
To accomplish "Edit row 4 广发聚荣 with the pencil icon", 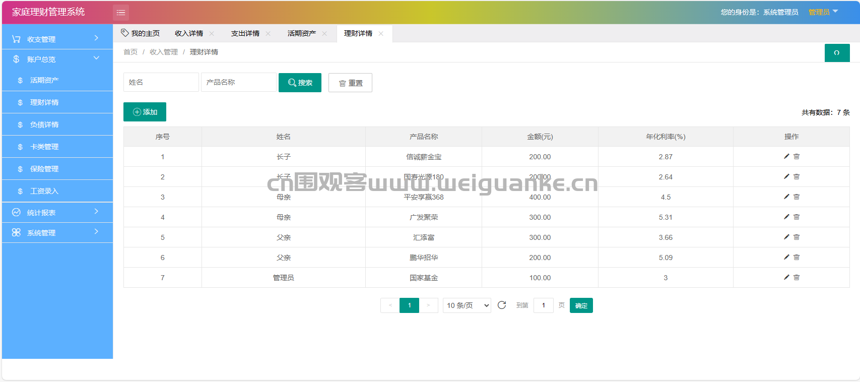I will pos(786,217).
